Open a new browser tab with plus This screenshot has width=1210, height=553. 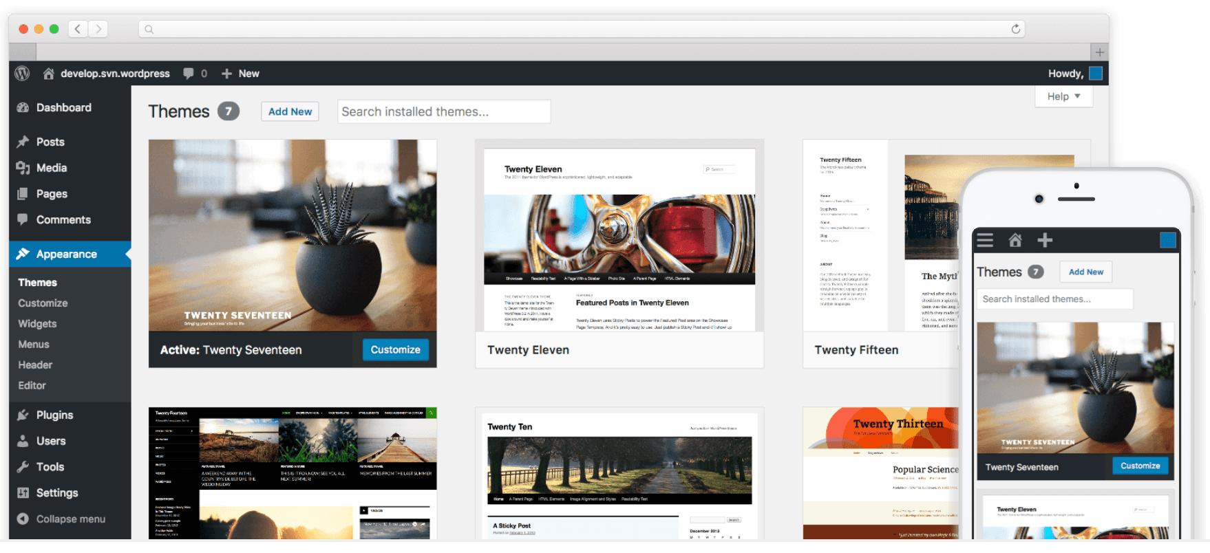tap(1099, 52)
